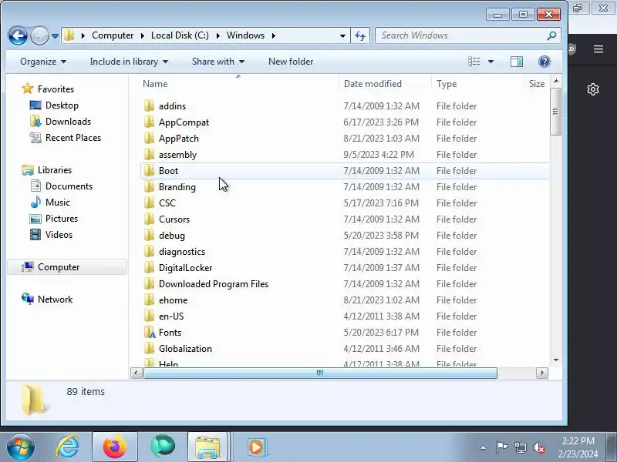617x462 pixels.
Task: Click the diagnostics folder name
Action: coord(182,252)
